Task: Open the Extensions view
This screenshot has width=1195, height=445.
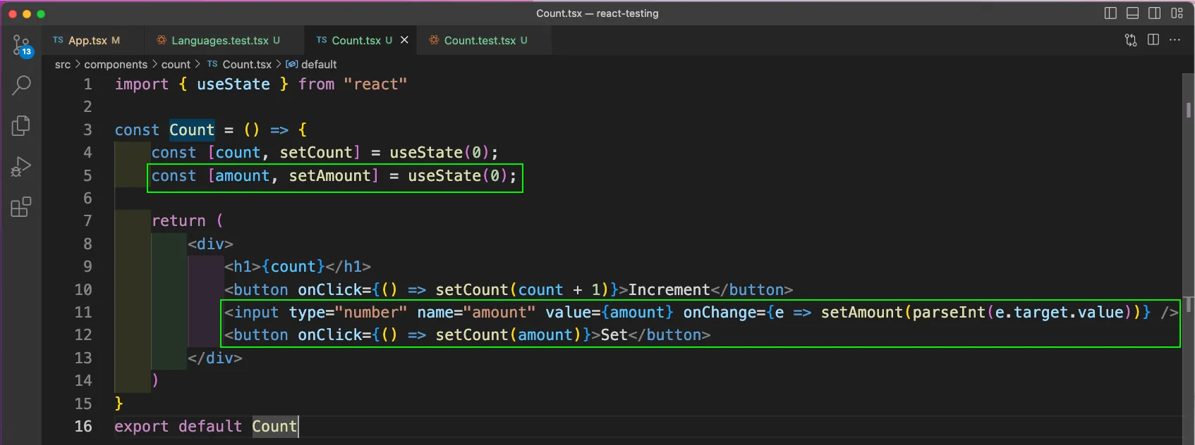Action: 21,207
